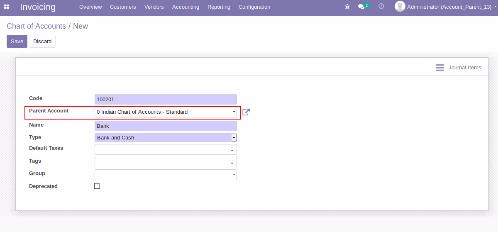
Task: Open the Configuration menu
Action: 254,7
